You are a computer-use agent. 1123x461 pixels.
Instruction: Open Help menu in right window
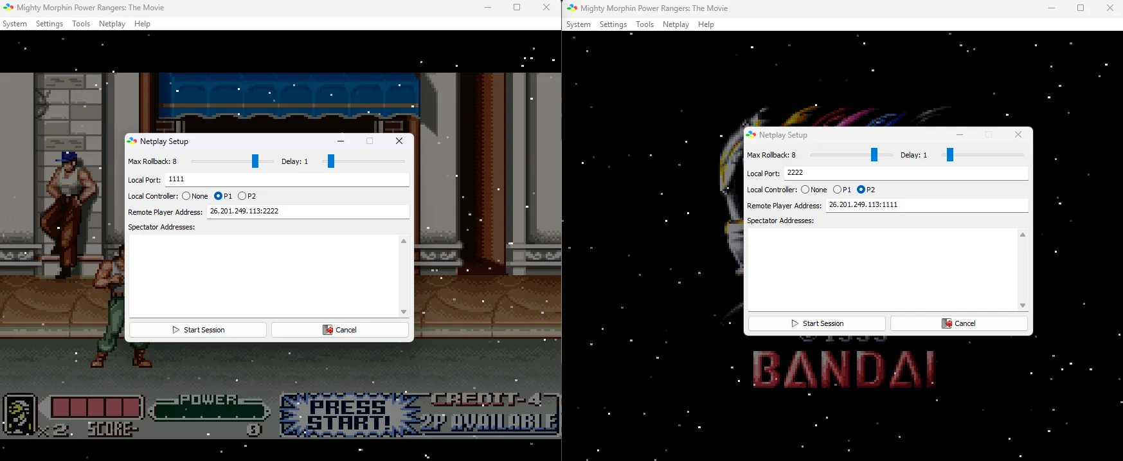pyautogui.click(x=706, y=24)
